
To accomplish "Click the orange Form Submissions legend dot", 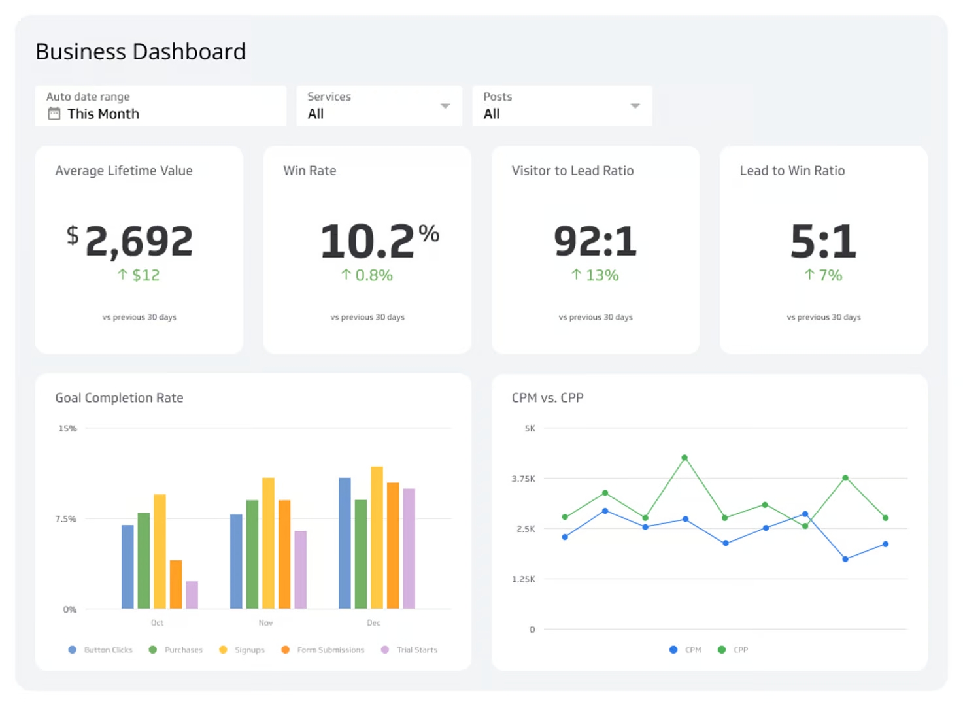I will tap(285, 649).
